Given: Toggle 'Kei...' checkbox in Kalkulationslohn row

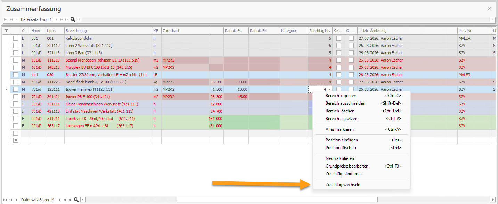Looking at the screenshot, I should point(338,38).
